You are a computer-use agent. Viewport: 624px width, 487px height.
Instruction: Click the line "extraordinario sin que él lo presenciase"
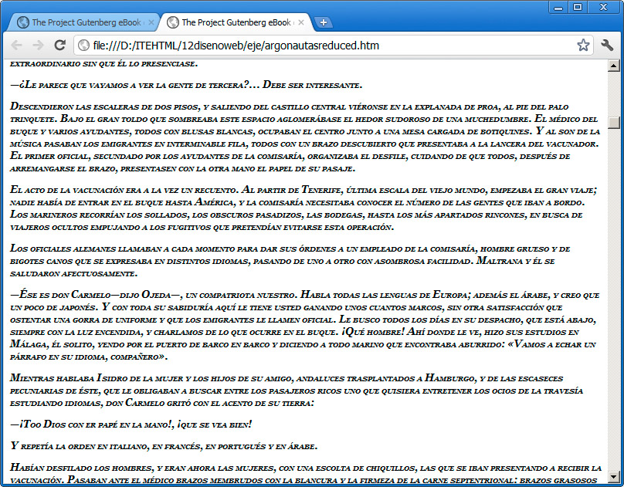click(103, 63)
